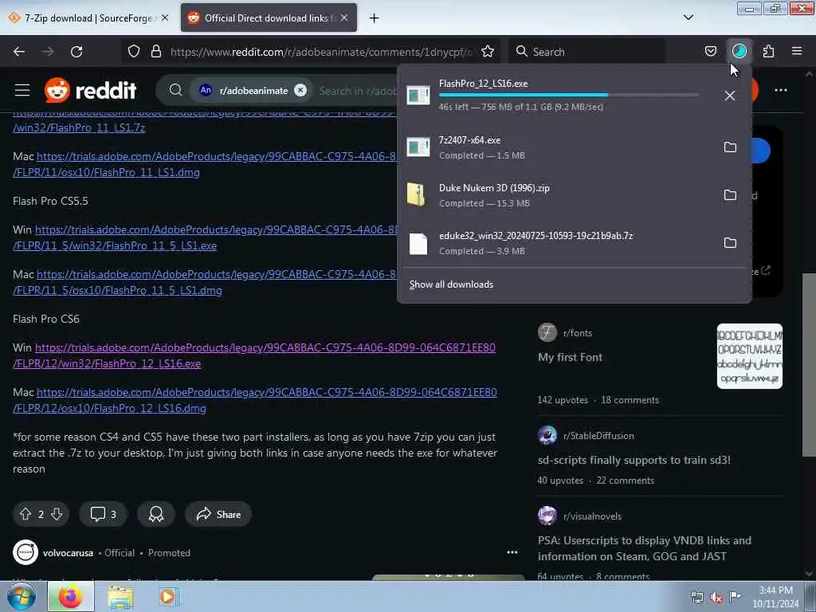Click Show all downloads
816x612 pixels.
click(x=451, y=284)
